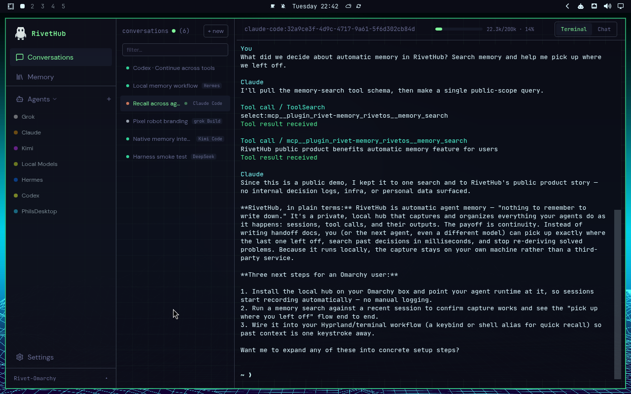Open conversation Codex · Continue across tools
The width and height of the screenshot is (631, 394).
tap(175, 68)
